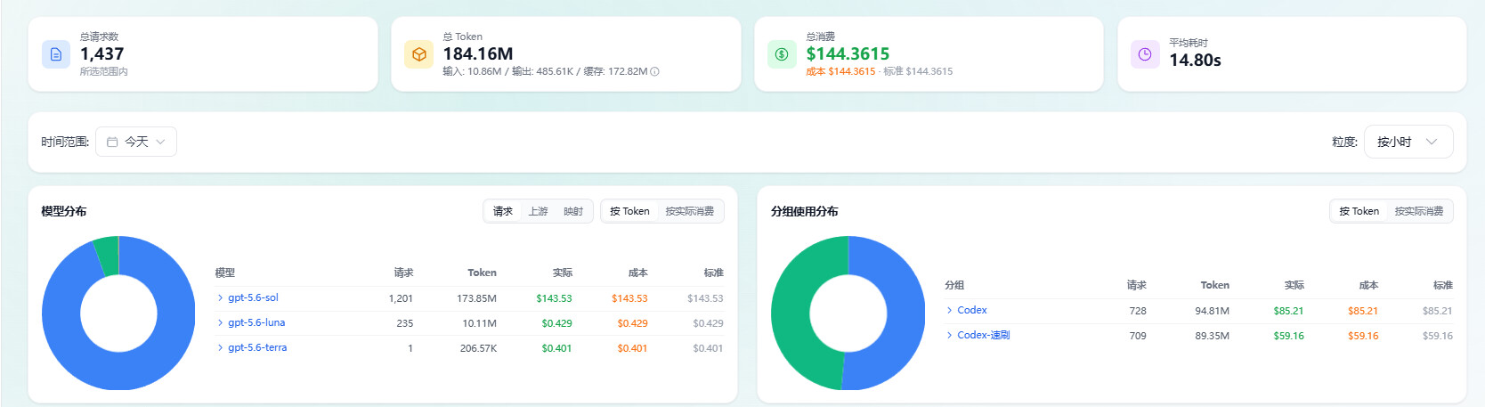Click the average duration clock icon
This screenshot has height=407, width=1485.
[1145, 54]
